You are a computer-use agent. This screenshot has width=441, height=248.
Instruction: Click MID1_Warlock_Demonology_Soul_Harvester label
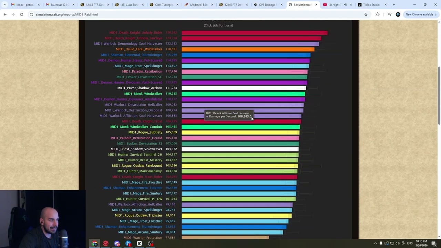tap(128, 44)
